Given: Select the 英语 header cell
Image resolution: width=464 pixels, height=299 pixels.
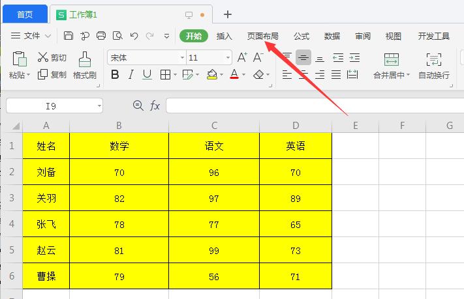Looking at the screenshot, I should click(296, 146).
